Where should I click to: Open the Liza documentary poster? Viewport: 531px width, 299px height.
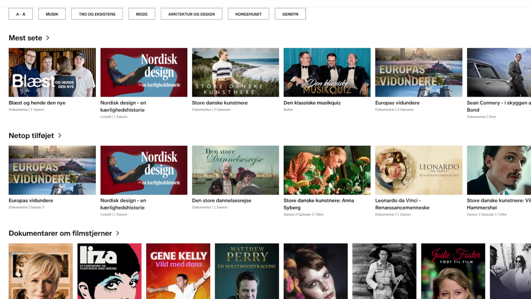[109, 271]
